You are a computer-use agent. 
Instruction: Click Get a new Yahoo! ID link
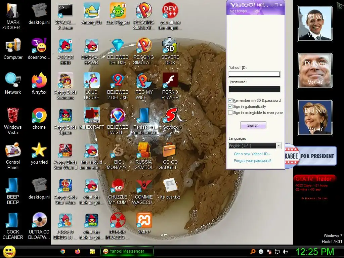(x=253, y=154)
